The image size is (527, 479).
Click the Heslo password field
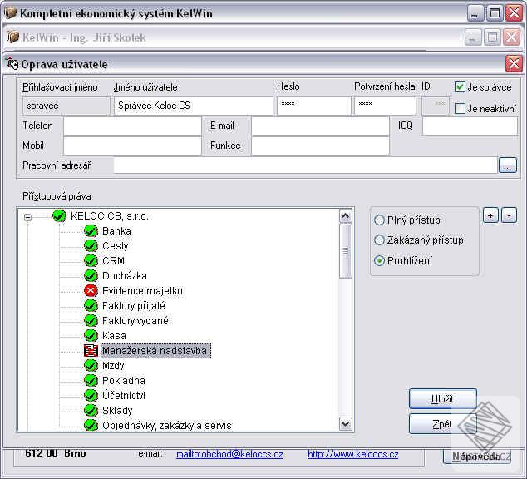[314, 106]
